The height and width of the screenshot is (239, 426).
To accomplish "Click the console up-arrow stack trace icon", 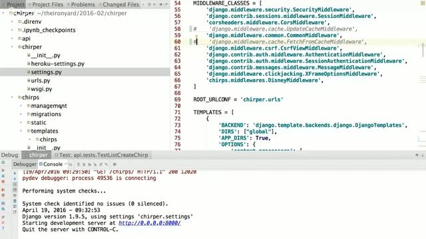I will pos(15,173).
